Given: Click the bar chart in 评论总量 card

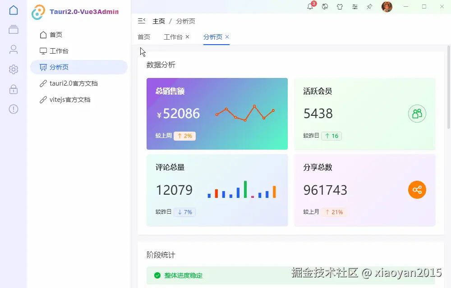Looking at the screenshot, I should (242, 189).
